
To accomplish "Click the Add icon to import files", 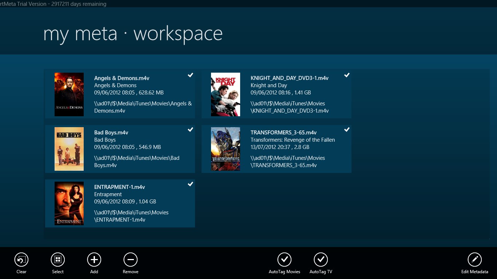I will [x=94, y=259].
